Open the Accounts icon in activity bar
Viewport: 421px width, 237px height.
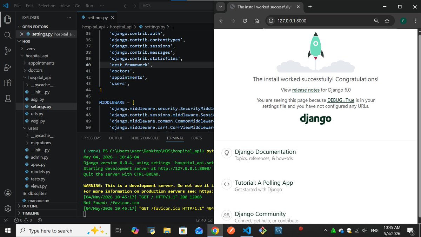pyautogui.click(x=8, y=193)
